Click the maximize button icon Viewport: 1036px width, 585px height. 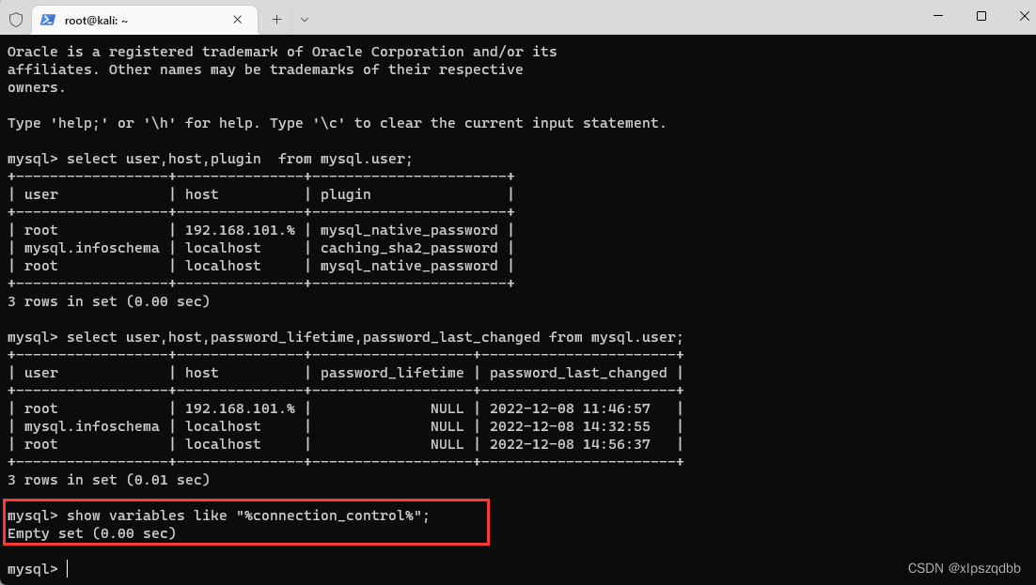(981, 17)
